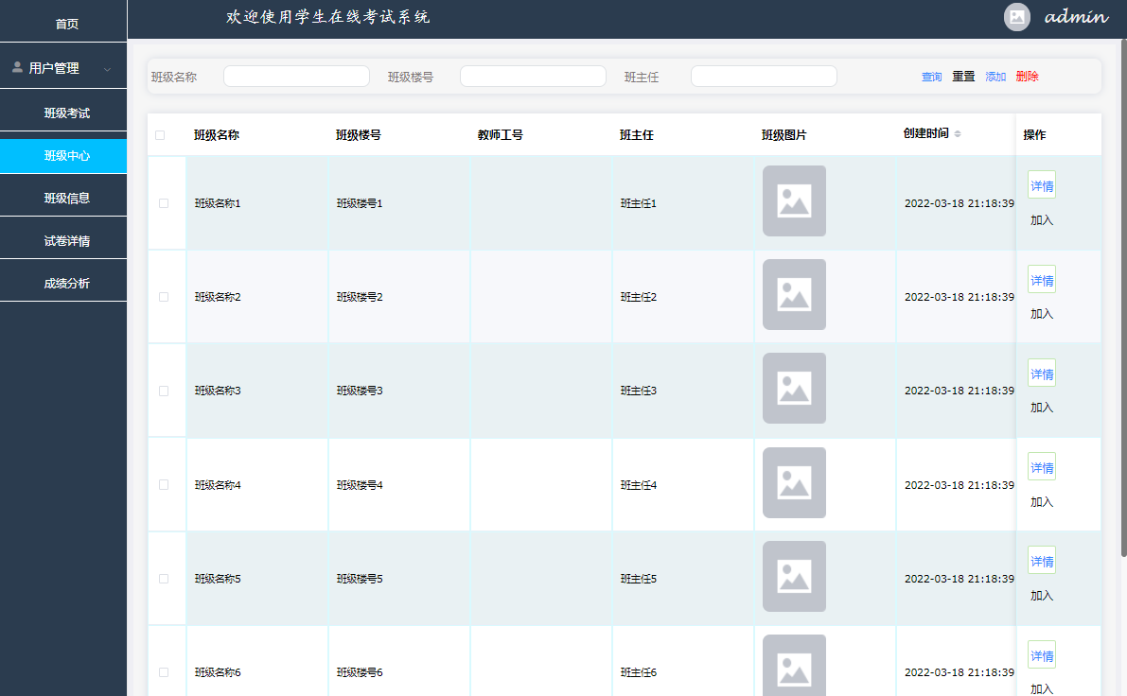Image resolution: width=1127 pixels, height=696 pixels.
Task: Click the 班主任 column header
Action: [x=636, y=135]
